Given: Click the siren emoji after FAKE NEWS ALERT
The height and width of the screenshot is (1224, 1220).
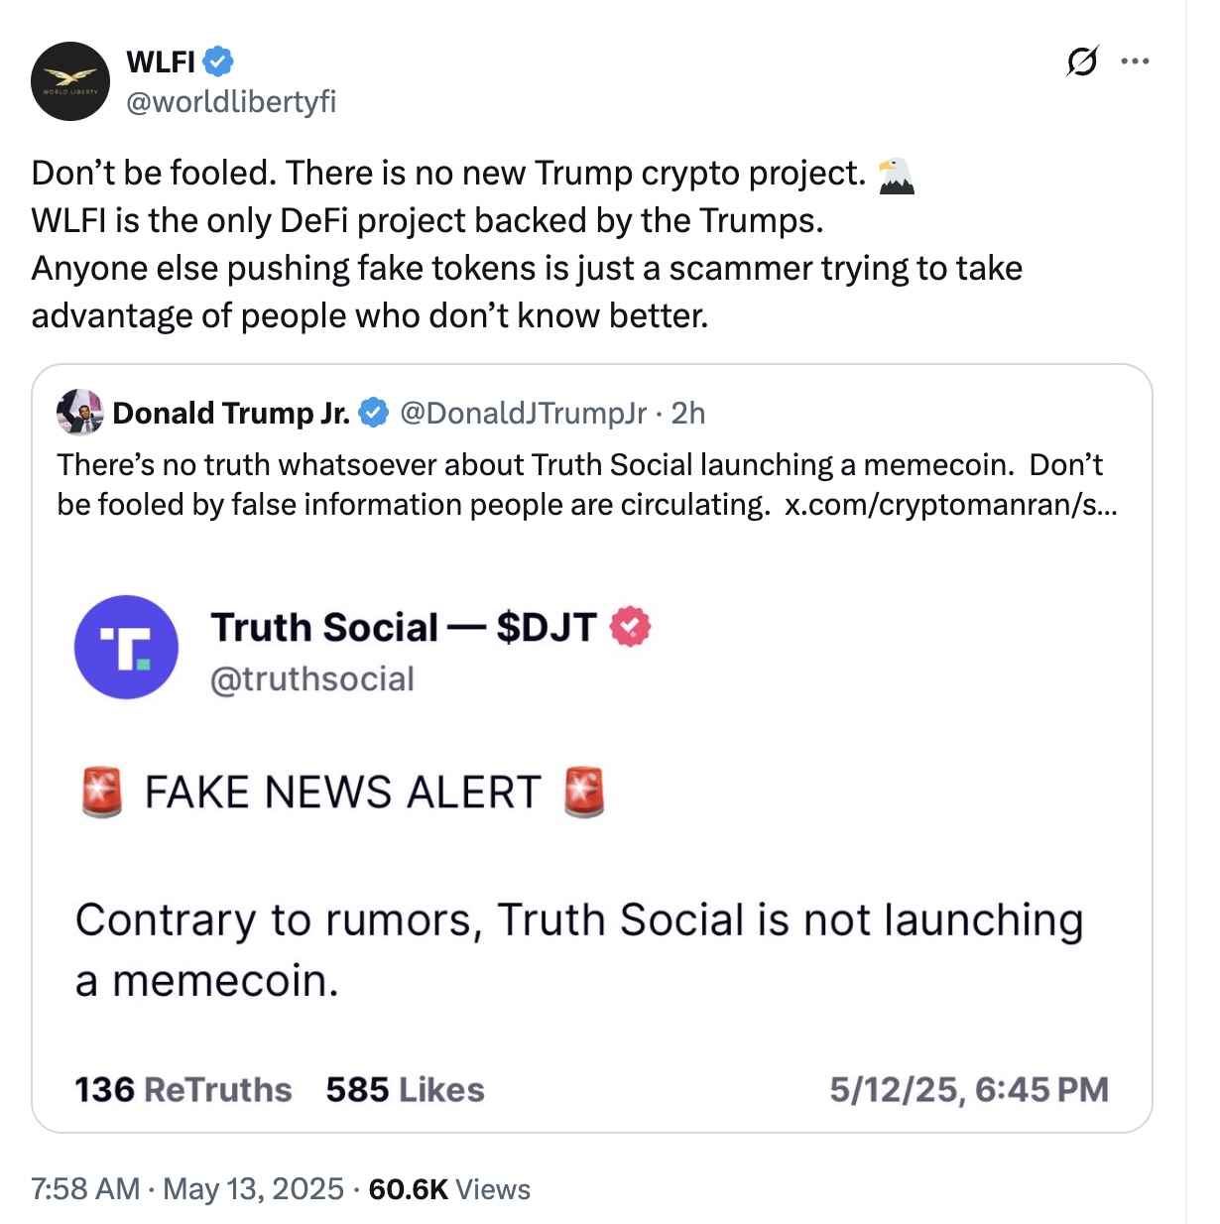Looking at the screenshot, I should click(x=584, y=792).
